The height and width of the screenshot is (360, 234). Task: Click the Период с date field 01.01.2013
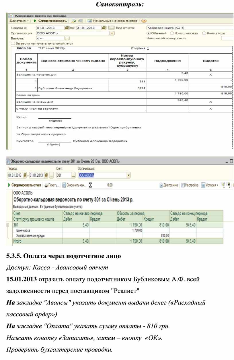point(50,28)
